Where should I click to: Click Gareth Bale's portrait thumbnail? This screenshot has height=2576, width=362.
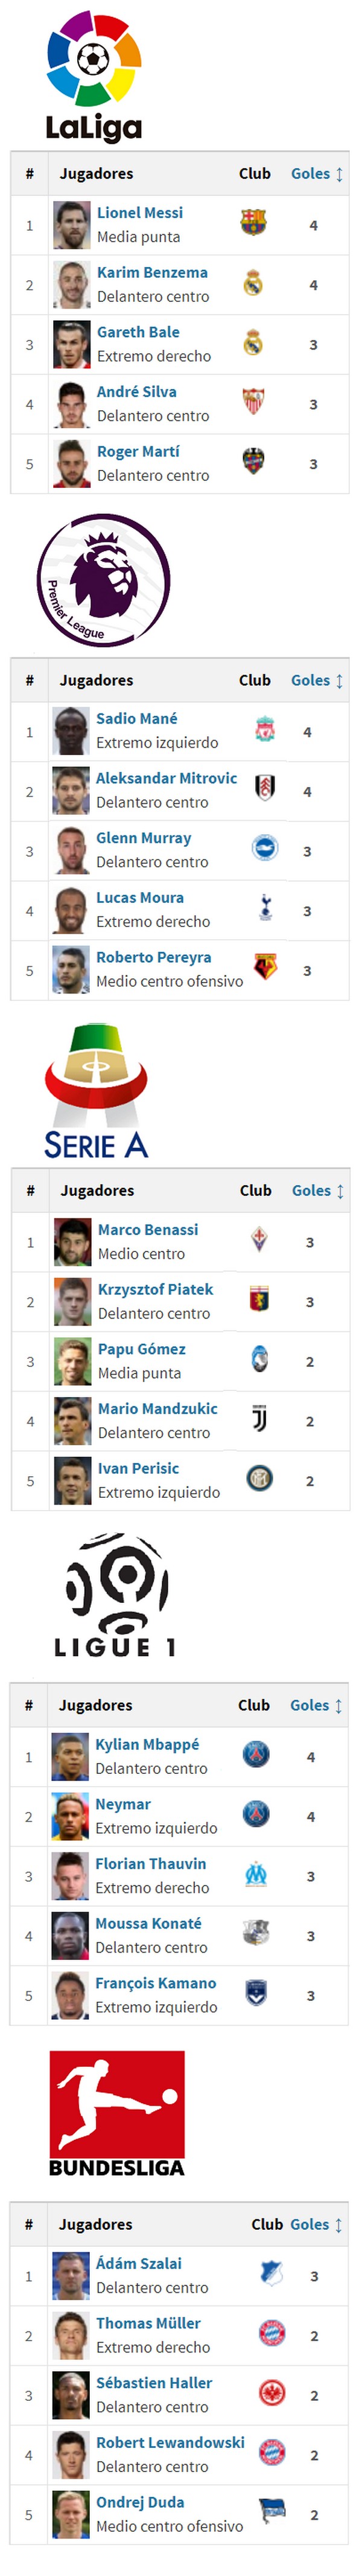[x=71, y=344]
